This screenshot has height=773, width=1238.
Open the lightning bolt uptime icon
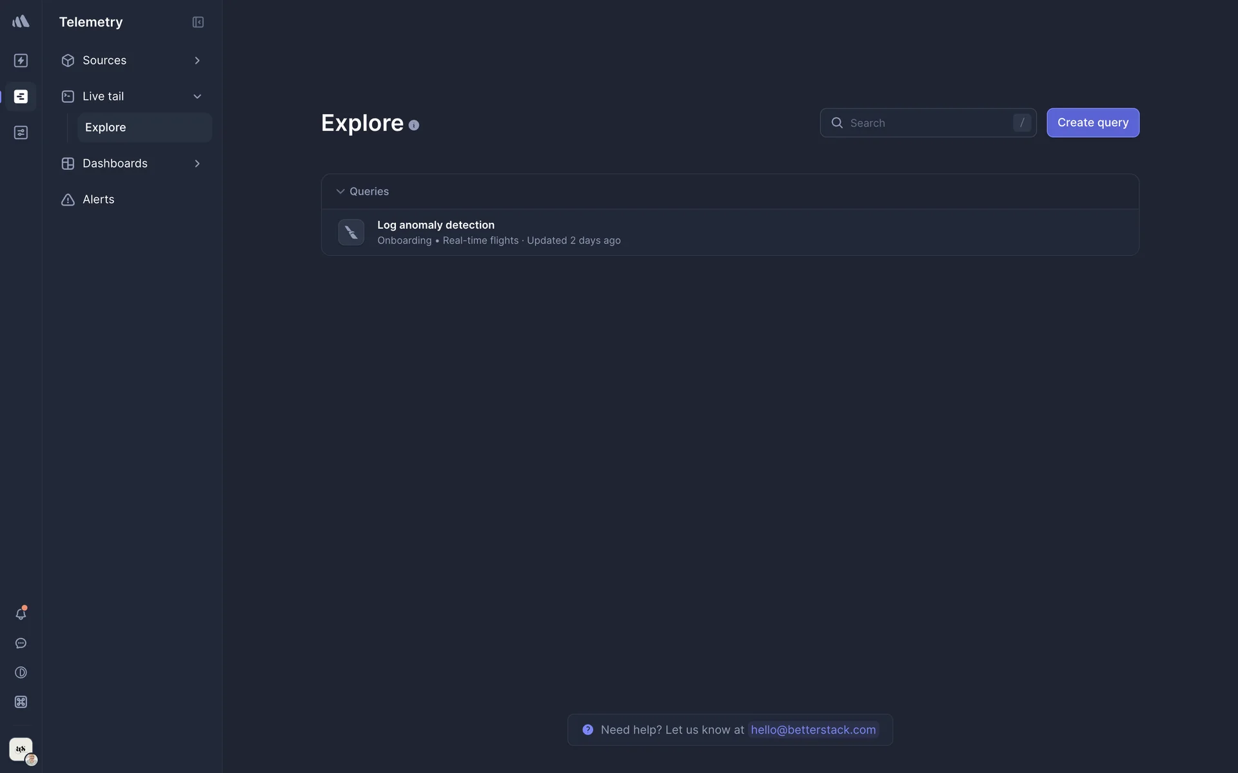21,61
